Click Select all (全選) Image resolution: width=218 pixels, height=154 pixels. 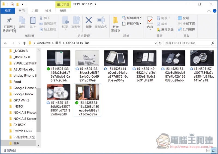click(183, 18)
